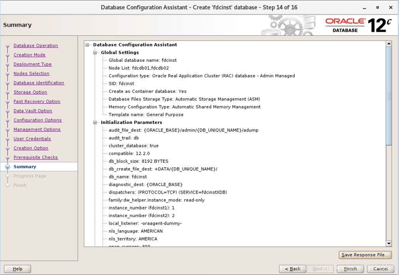Select the Node List: fdcdb01,fdcdb02 row

coord(139,68)
